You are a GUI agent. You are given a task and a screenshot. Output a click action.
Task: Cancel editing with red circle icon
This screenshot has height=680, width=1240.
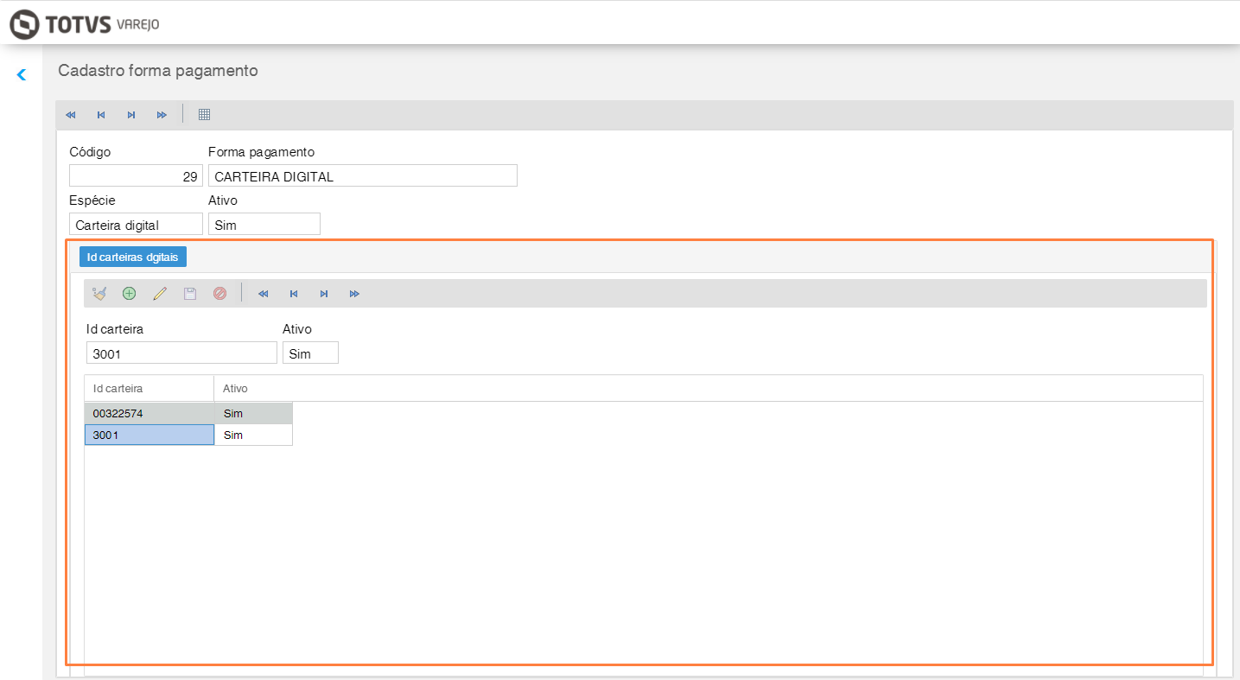pyautogui.click(x=219, y=294)
